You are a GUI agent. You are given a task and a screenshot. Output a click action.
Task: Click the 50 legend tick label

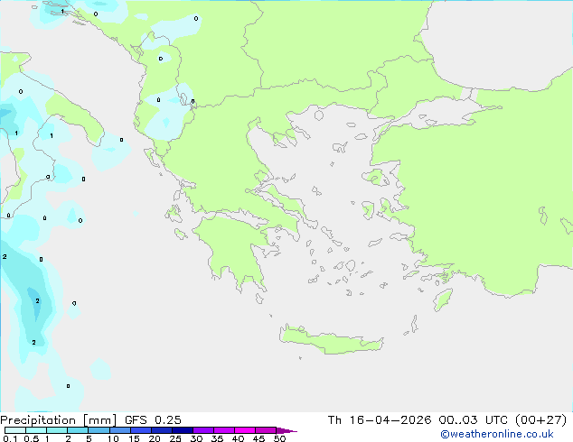coord(280,438)
